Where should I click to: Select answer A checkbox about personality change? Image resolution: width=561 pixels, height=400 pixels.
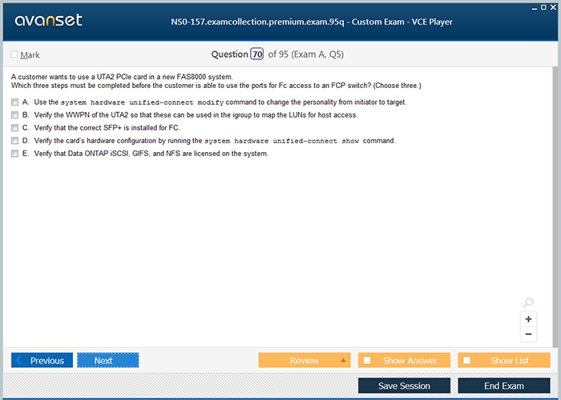[x=14, y=102]
